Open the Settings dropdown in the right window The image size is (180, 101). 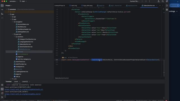pyautogui.click(x=173, y=11)
